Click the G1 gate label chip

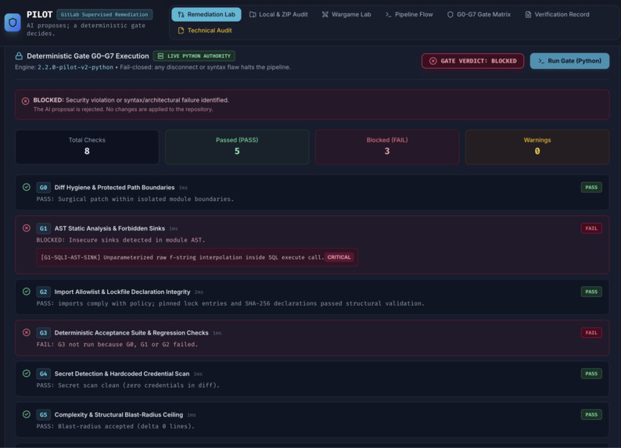[43, 228]
